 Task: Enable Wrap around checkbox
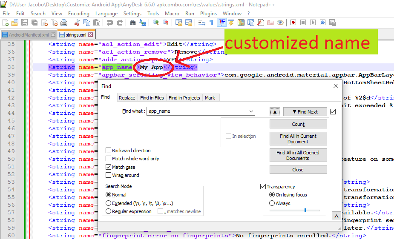[108, 175]
